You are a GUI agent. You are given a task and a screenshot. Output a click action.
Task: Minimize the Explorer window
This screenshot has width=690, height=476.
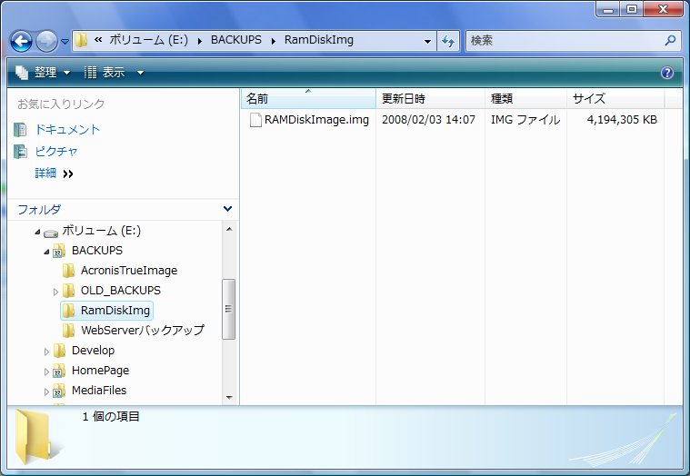[608, 9]
